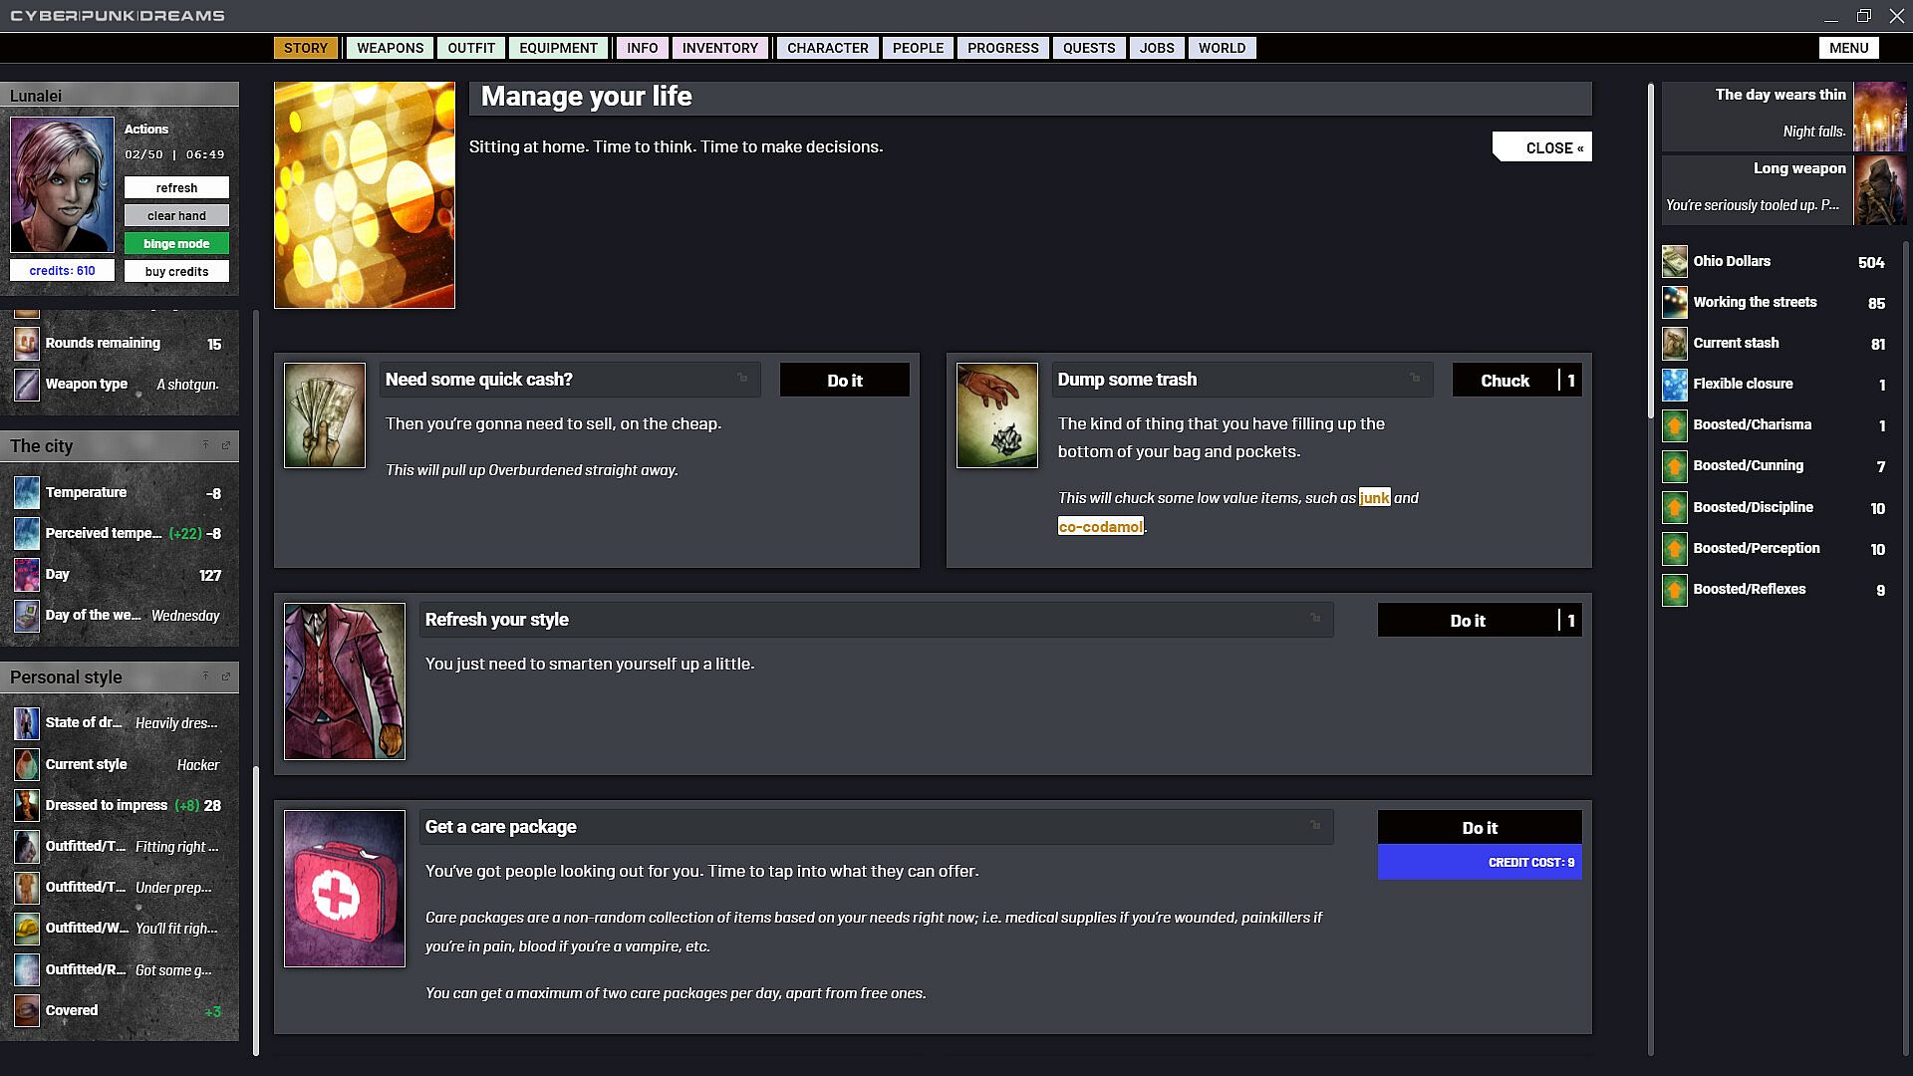1913x1076 pixels.
Task: Click the Flexible closure snowflake icon
Action: pyautogui.click(x=1675, y=385)
